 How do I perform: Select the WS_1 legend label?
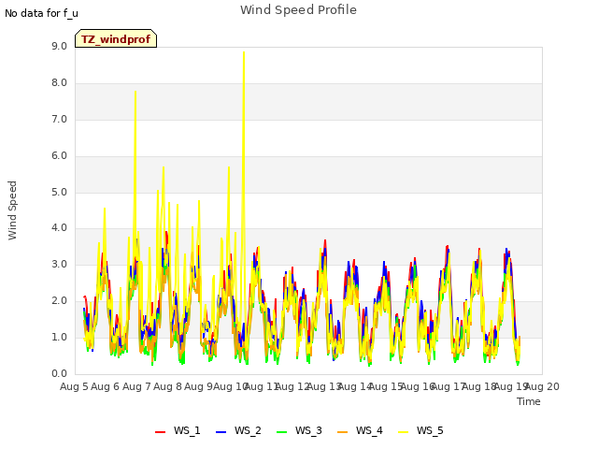coord(187,430)
